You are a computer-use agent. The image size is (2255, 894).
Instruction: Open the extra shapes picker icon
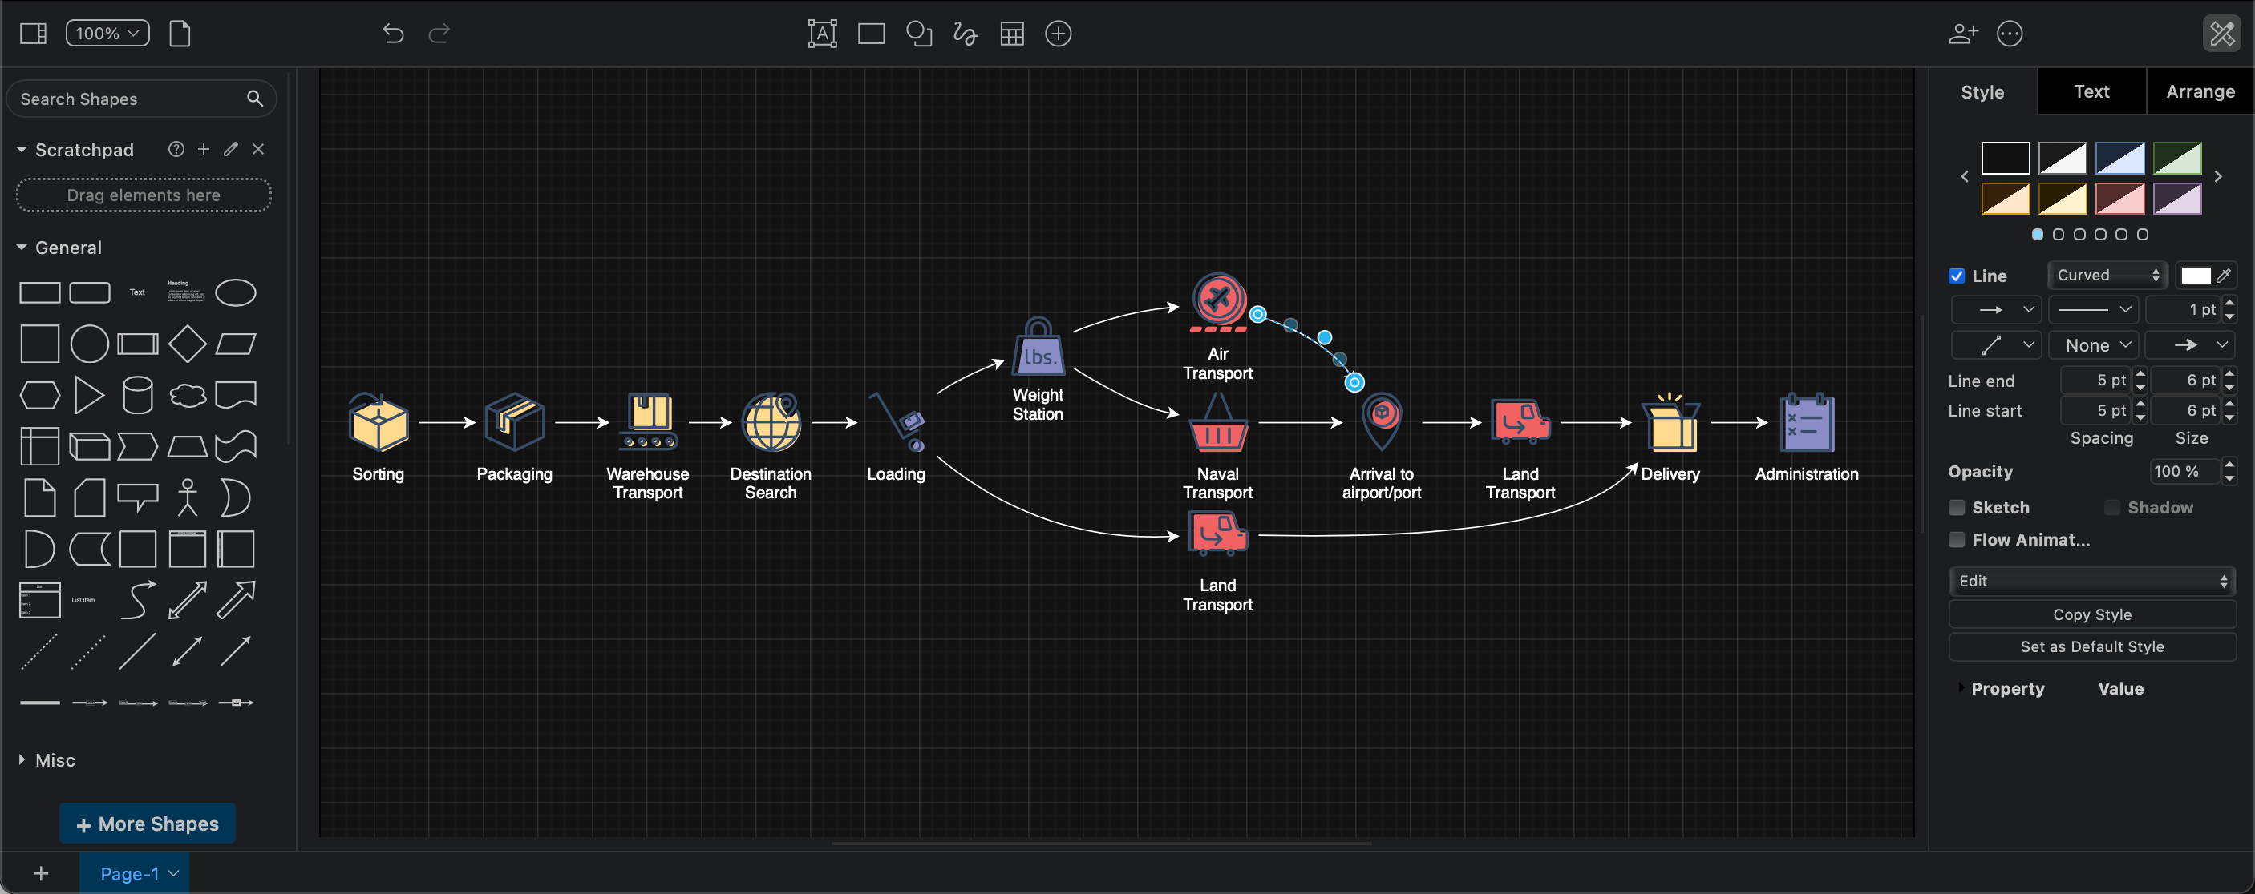(919, 33)
